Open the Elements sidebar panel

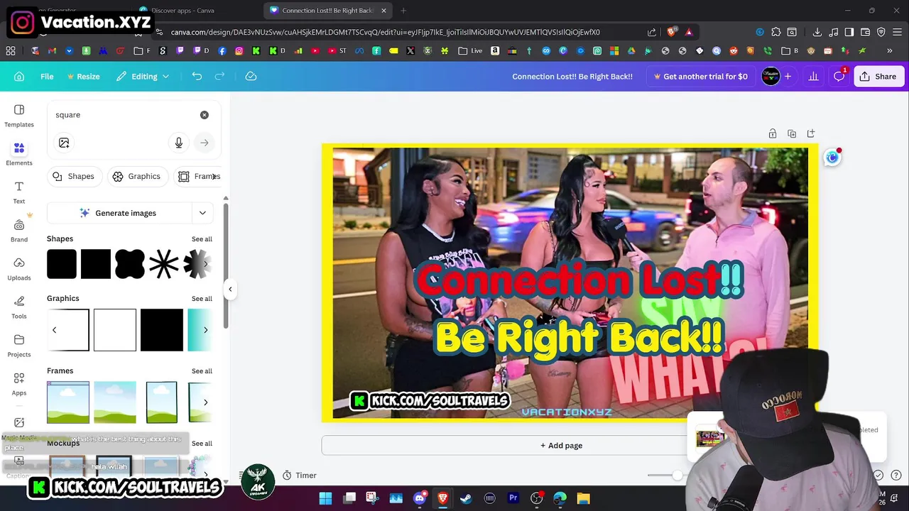click(19, 154)
